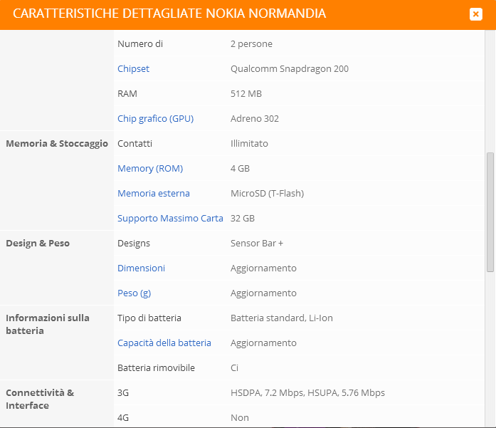Click the vertical scrollbar thumb
The width and height of the screenshot is (496, 428).
click(x=490, y=212)
